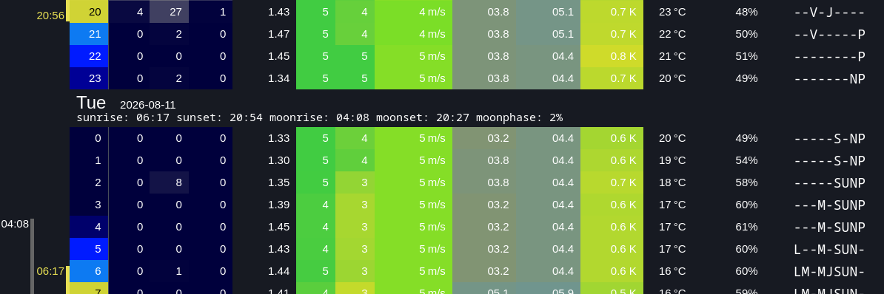Viewport: 884px width, 294px height.
Task: Click the 04:08 moonrise time marker
Action: coord(15,224)
